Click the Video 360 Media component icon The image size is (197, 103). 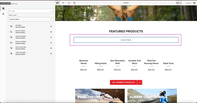click(11, 53)
